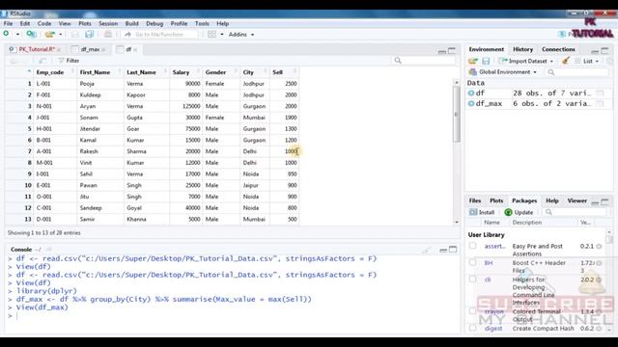This screenshot has height=347, width=618.
Task: Expand the recent files dropdown arrow
Action: point(60,35)
